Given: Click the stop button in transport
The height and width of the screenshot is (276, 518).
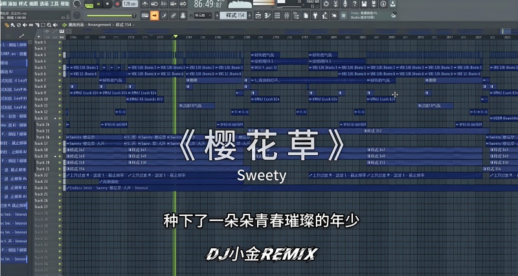Looking at the screenshot, I should coord(107,4).
